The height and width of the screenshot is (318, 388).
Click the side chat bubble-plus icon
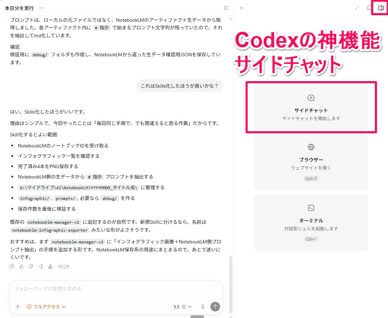click(311, 98)
